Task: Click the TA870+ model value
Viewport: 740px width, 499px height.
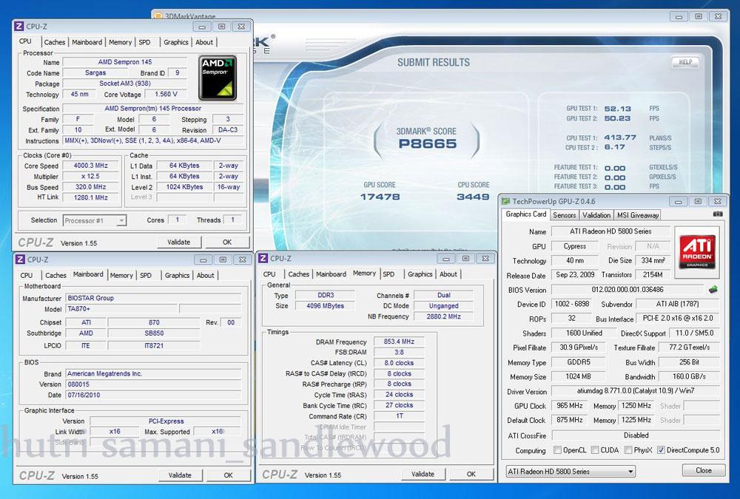Action: [121, 309]
